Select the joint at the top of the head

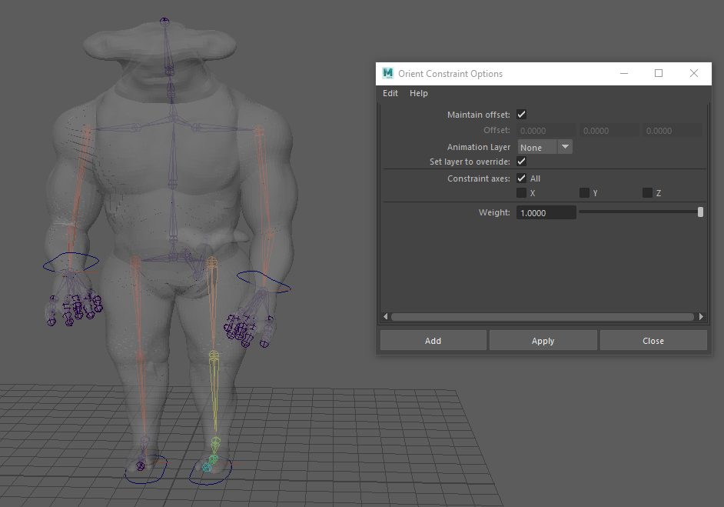click(164, 21)
